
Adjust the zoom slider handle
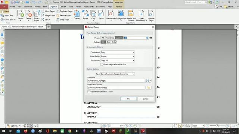point(217,126)
